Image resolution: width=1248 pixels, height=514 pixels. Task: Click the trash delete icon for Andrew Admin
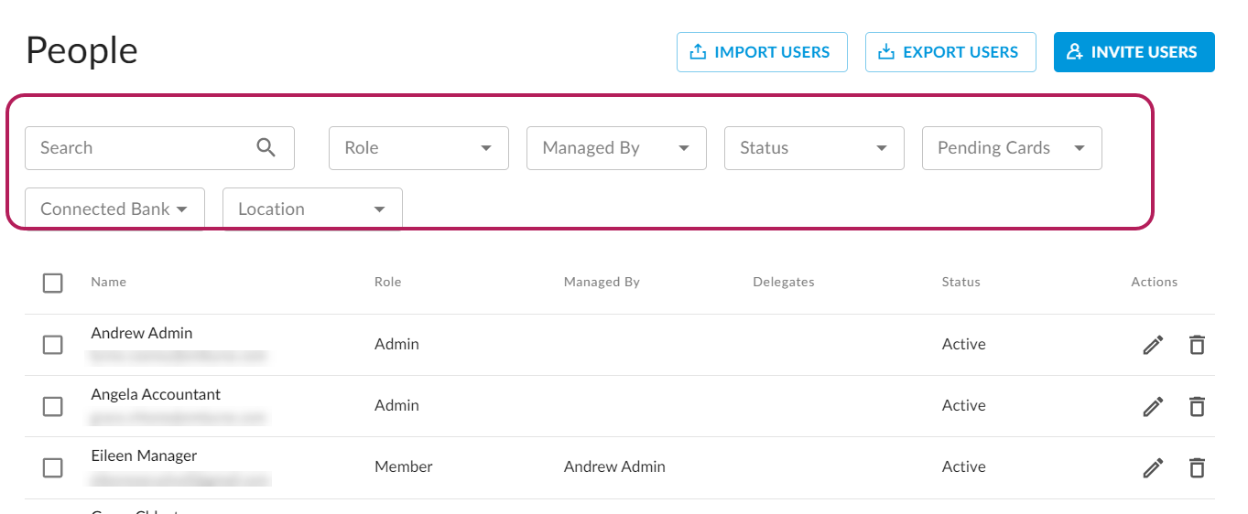click(1197, 345)
